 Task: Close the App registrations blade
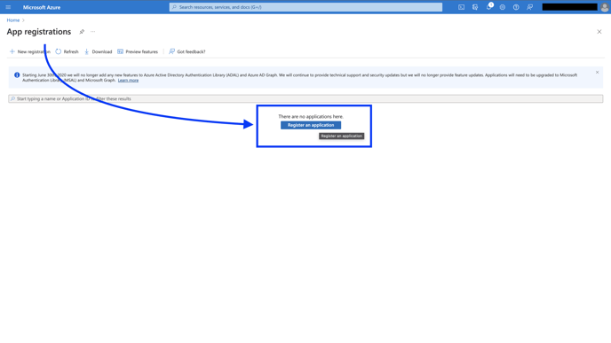(599, 32)
